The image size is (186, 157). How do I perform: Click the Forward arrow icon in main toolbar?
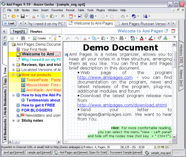click(x=112, y=16)
